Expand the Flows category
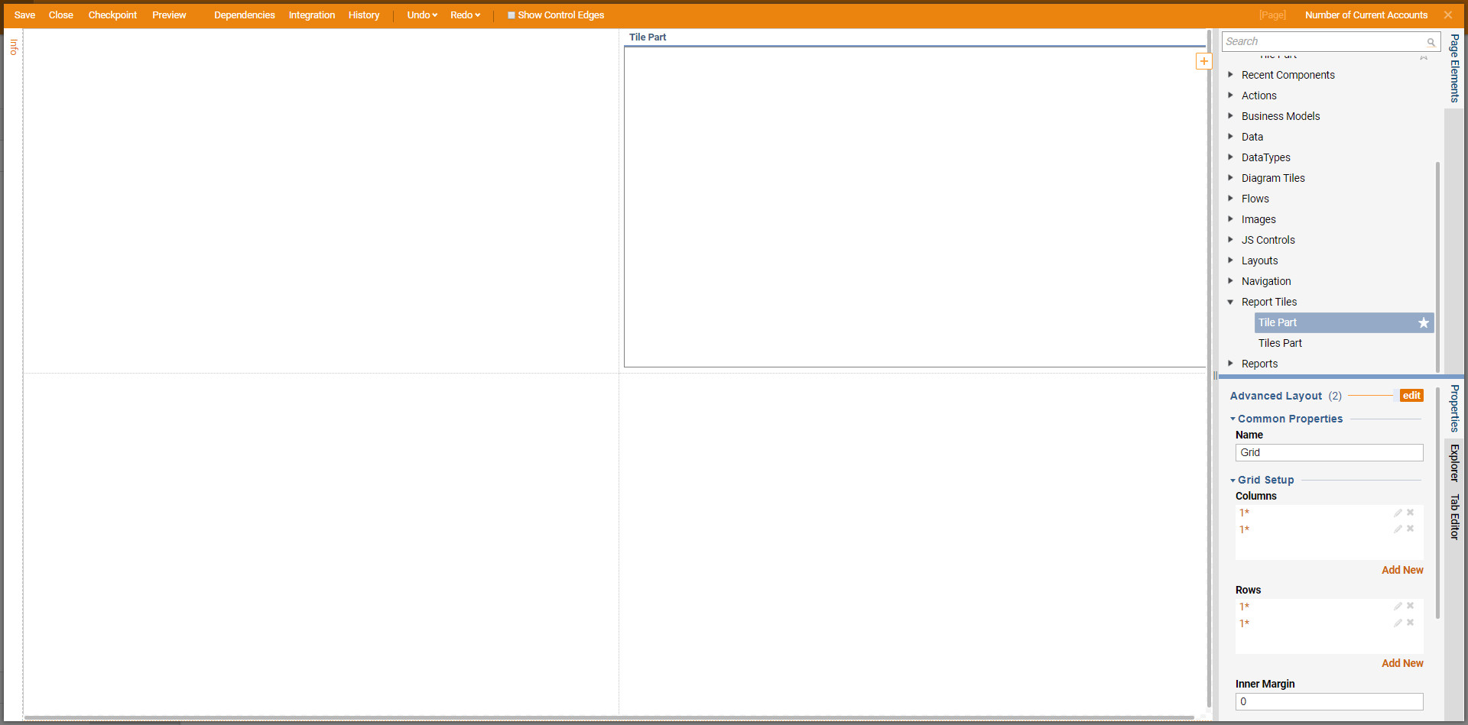1468x725 pixels. point(1230,199)
